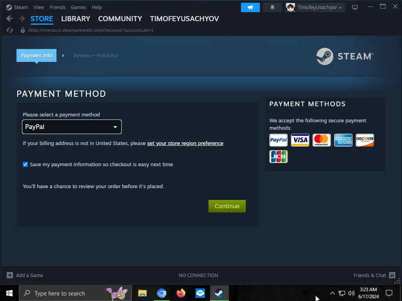Screen dimensions: 402x301
Task: Open the Help menu
Action: [97, 7]
